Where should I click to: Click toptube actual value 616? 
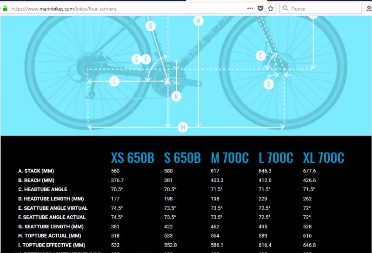(307, 236)
